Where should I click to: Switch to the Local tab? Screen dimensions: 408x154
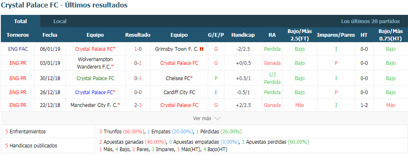(60, 21)
